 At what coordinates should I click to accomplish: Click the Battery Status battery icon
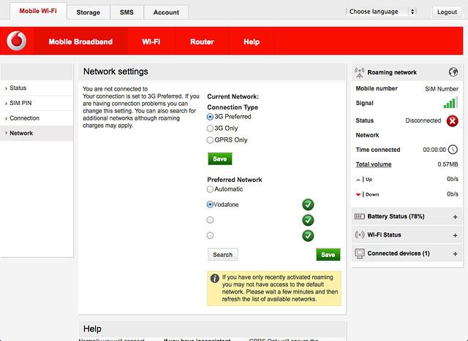[x=359, y=216]
